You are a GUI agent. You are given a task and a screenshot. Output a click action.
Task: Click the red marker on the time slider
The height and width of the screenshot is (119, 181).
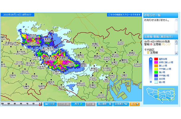click(x=40, y=105)
